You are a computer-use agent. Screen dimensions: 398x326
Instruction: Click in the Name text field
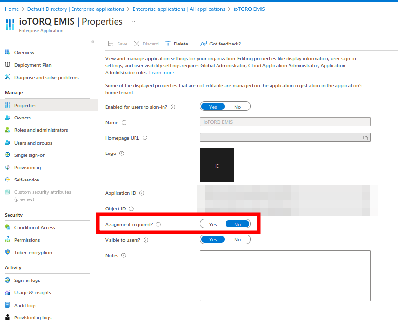pyautogui.click(x=285, y=122)
